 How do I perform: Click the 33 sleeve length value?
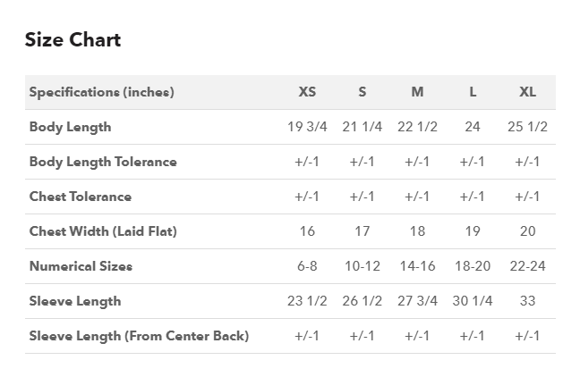(x=527, y=301)
